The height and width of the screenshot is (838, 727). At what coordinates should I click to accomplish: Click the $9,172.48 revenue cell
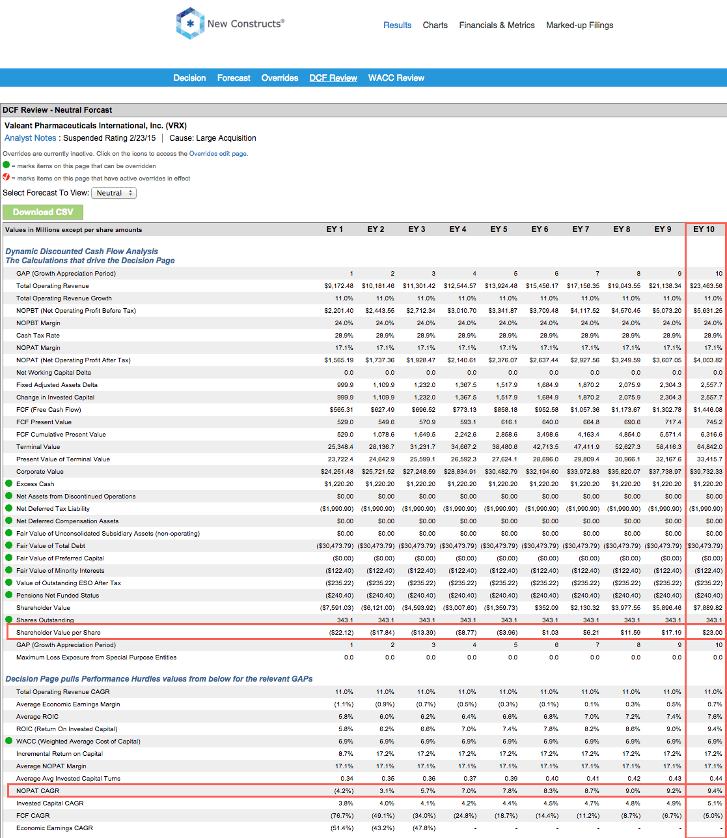[338, 285]
